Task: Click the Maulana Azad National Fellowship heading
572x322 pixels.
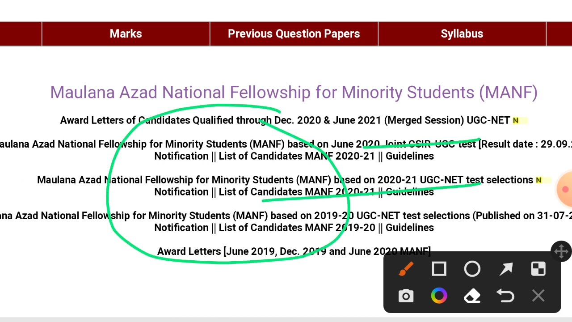Action: coord(294,92)
